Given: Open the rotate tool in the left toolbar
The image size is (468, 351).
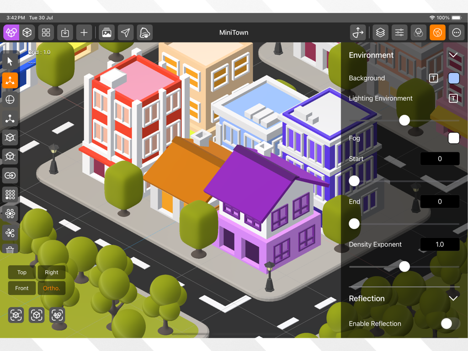Looking at the screenshot, I should pos(10,100).
